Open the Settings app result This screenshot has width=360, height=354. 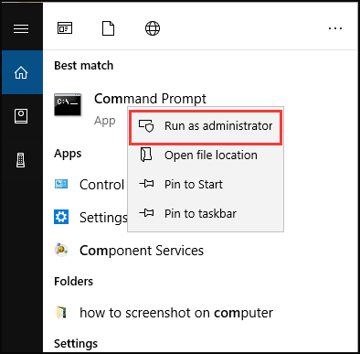(x=103, y=218)
